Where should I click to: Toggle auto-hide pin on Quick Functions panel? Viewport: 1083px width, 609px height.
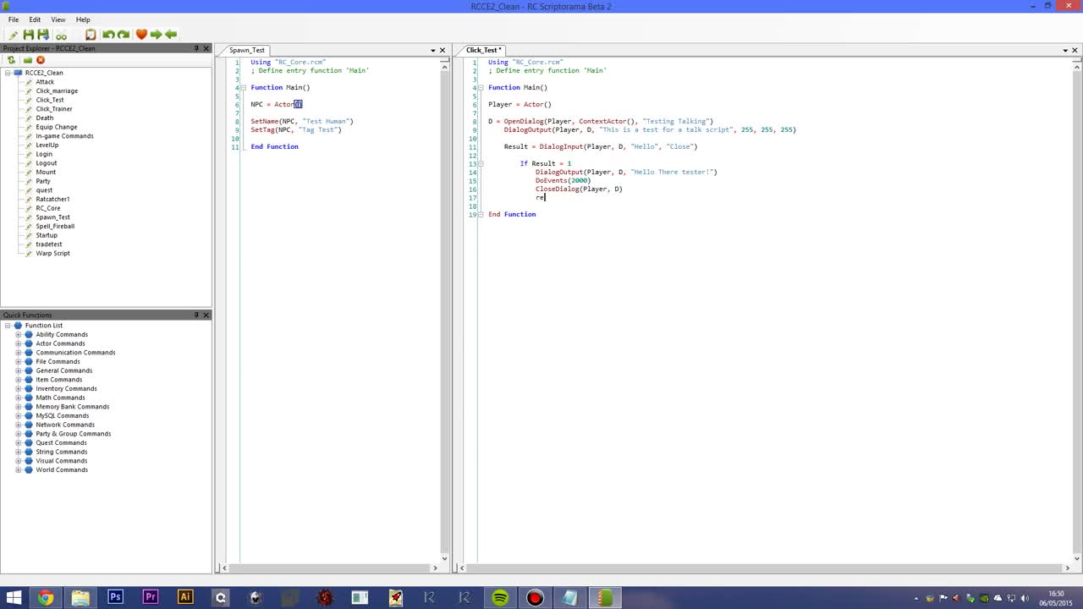point(196,315)
